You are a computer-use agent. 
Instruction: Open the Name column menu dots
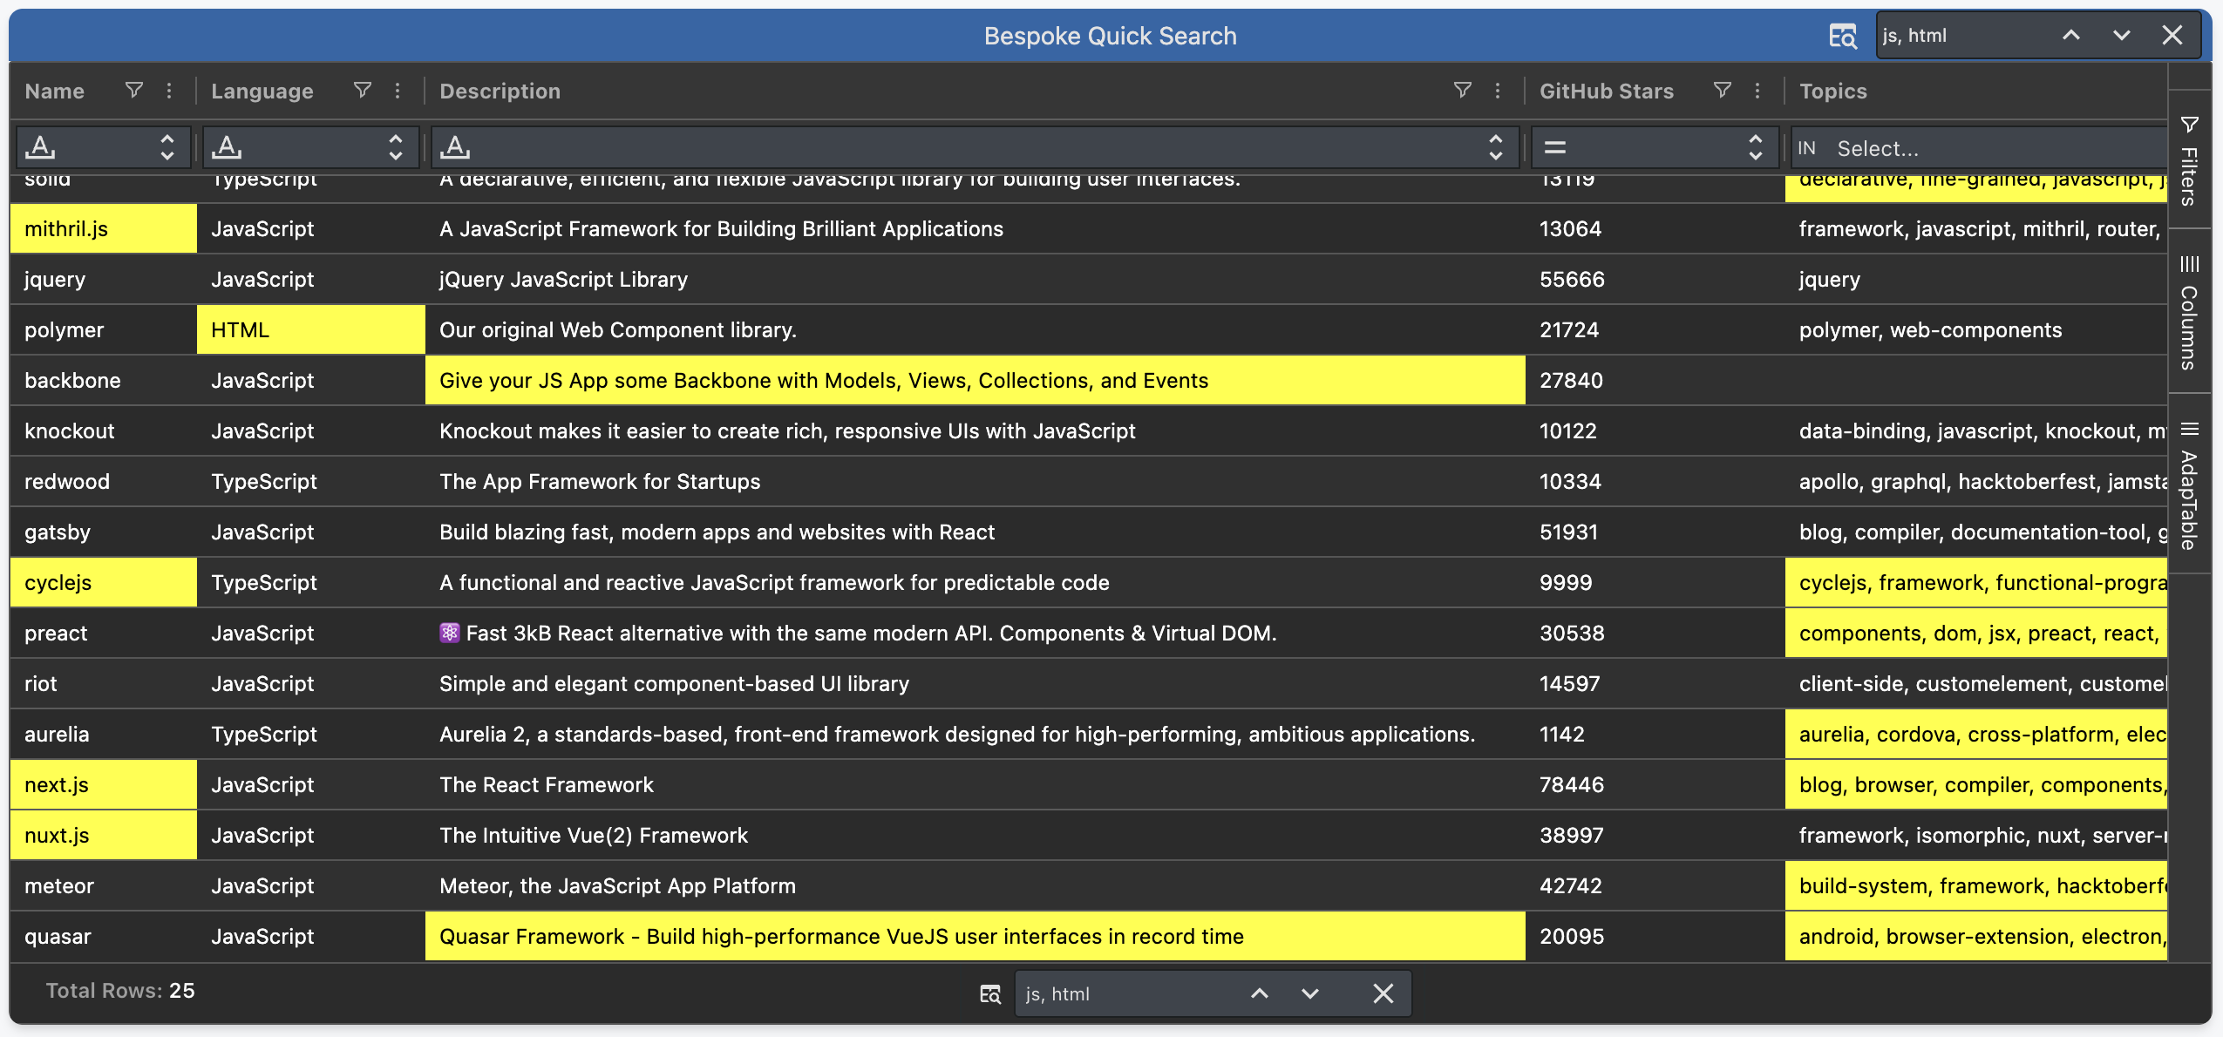pyautogui.click(x=169, y=91)
